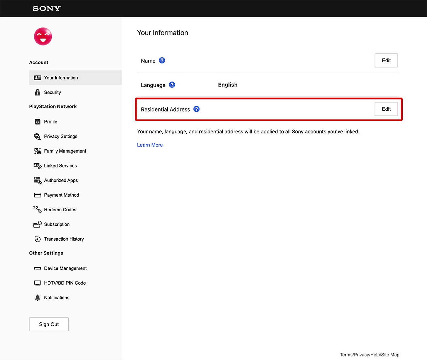This screenshot has width=427, height=361.
Task: Open Device Management settings
Action: coord(65,268)
